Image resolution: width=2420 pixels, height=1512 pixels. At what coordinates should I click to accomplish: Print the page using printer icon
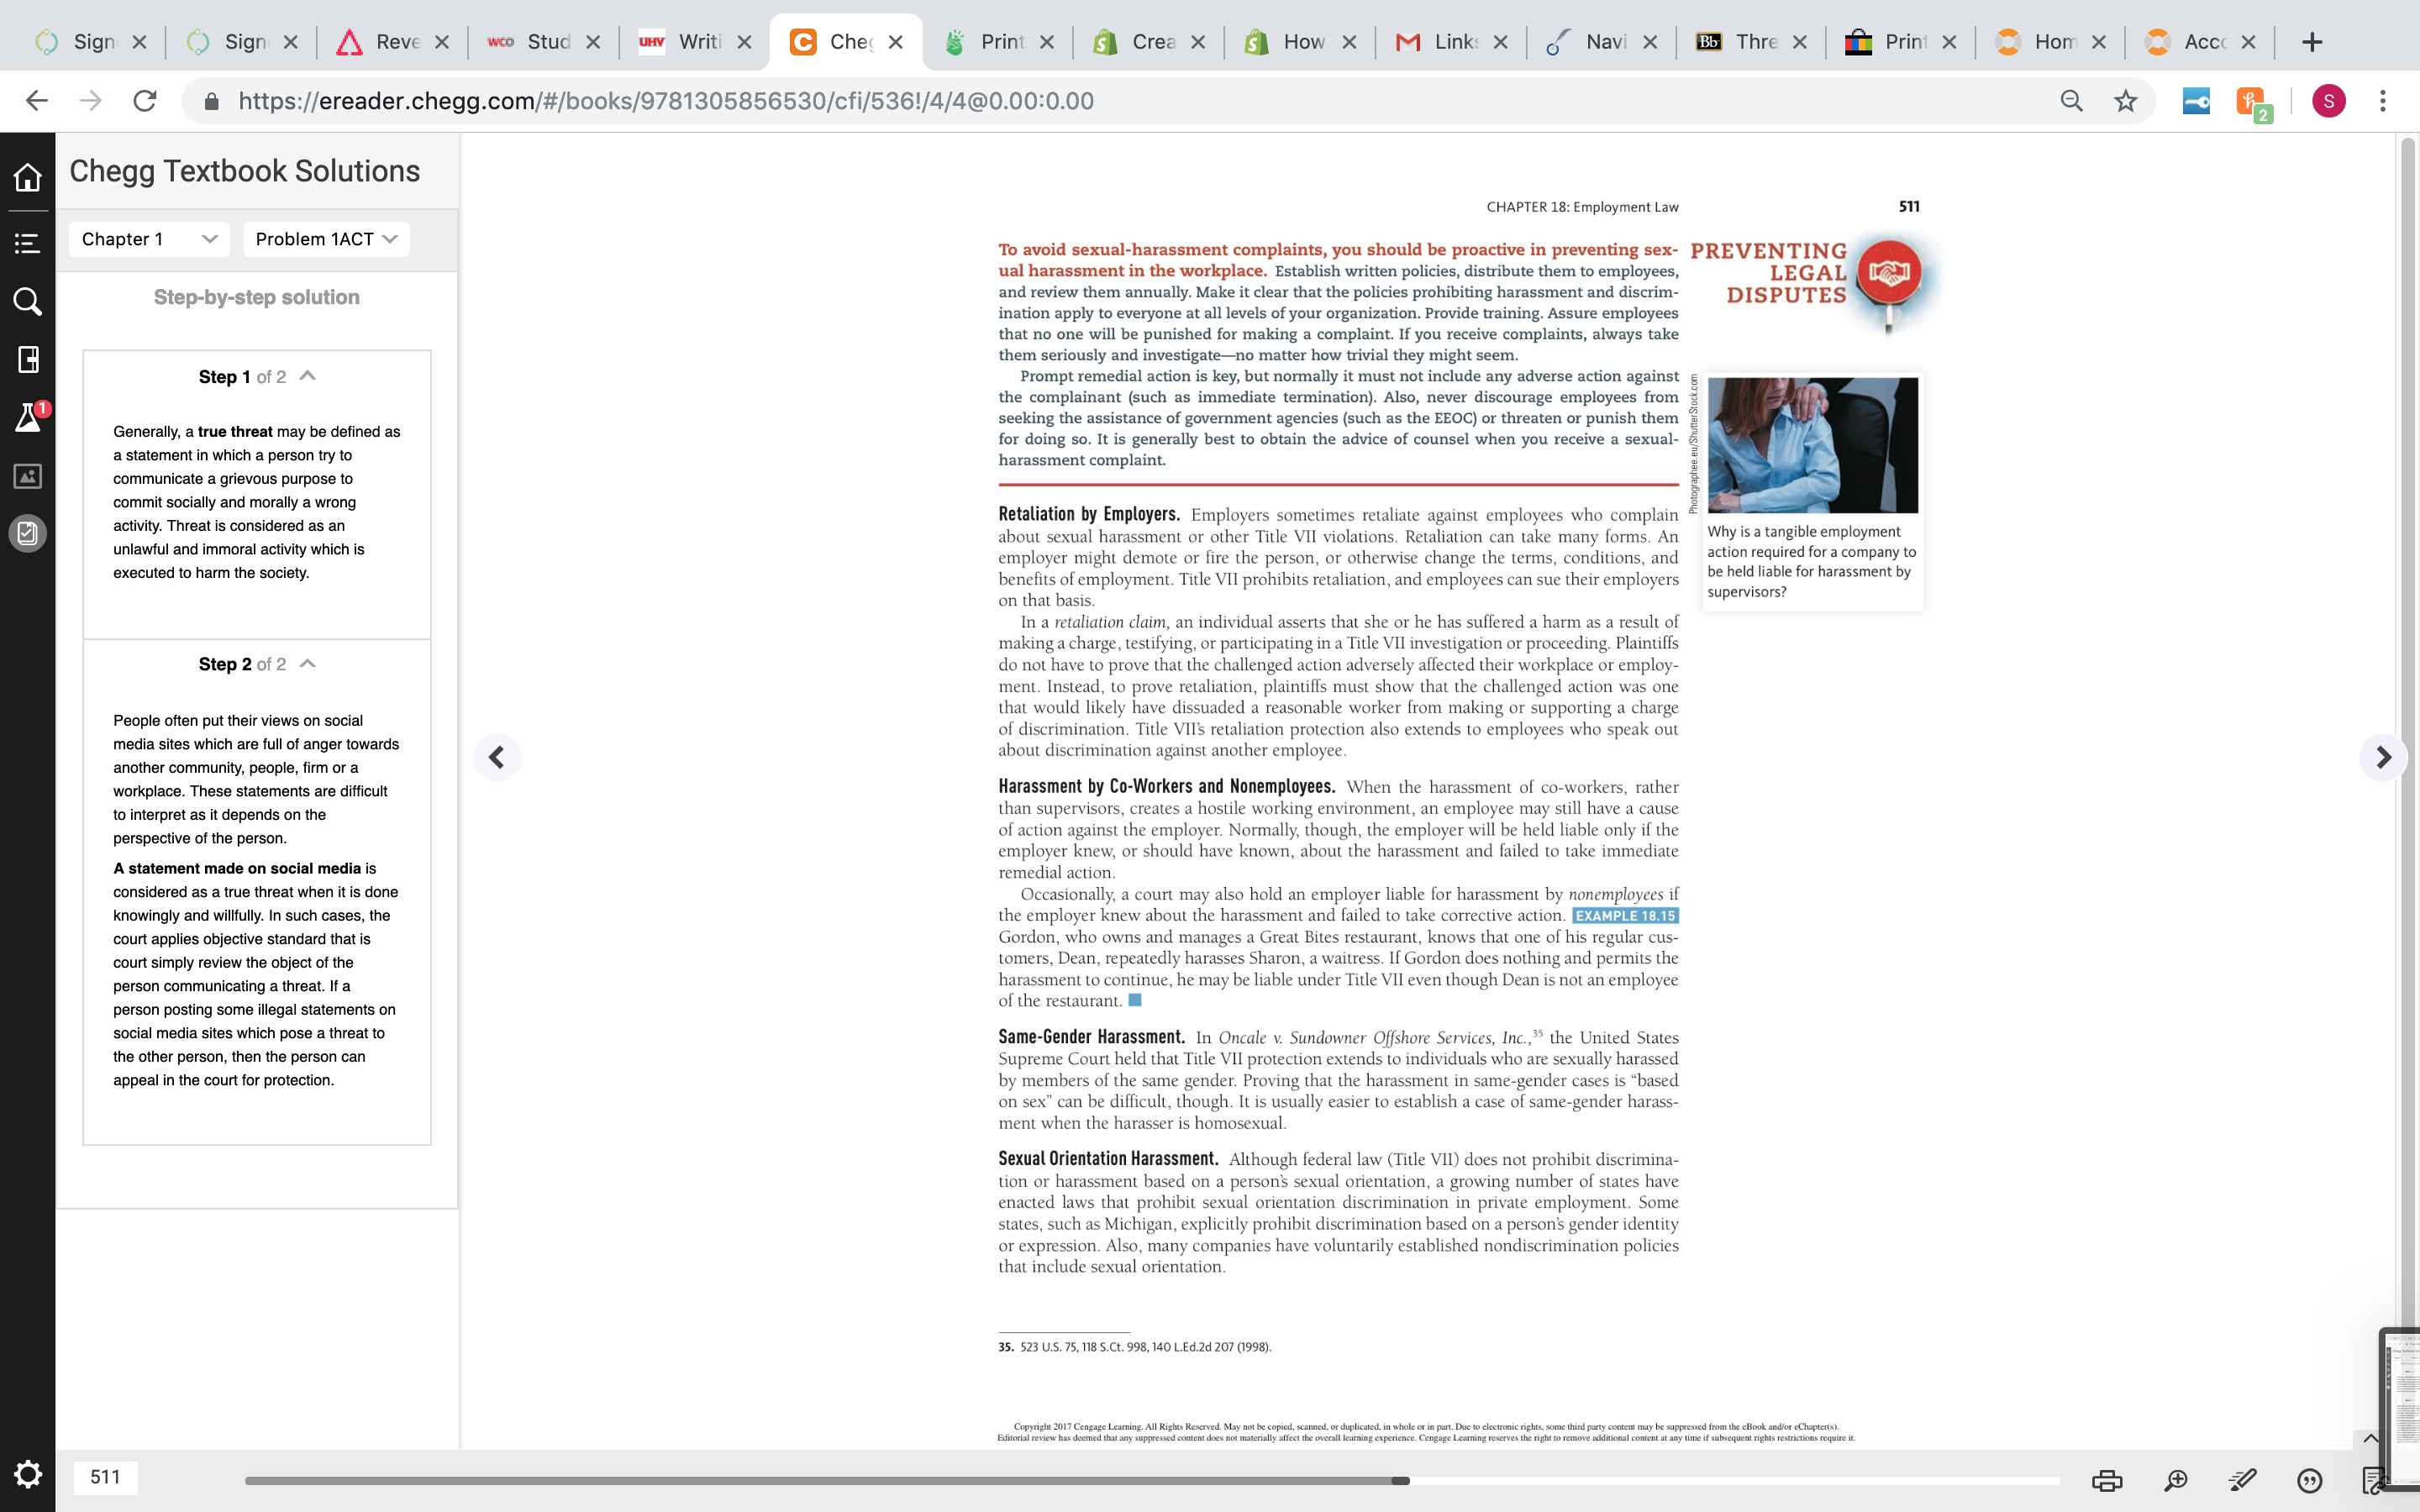click(2107, 1480)
